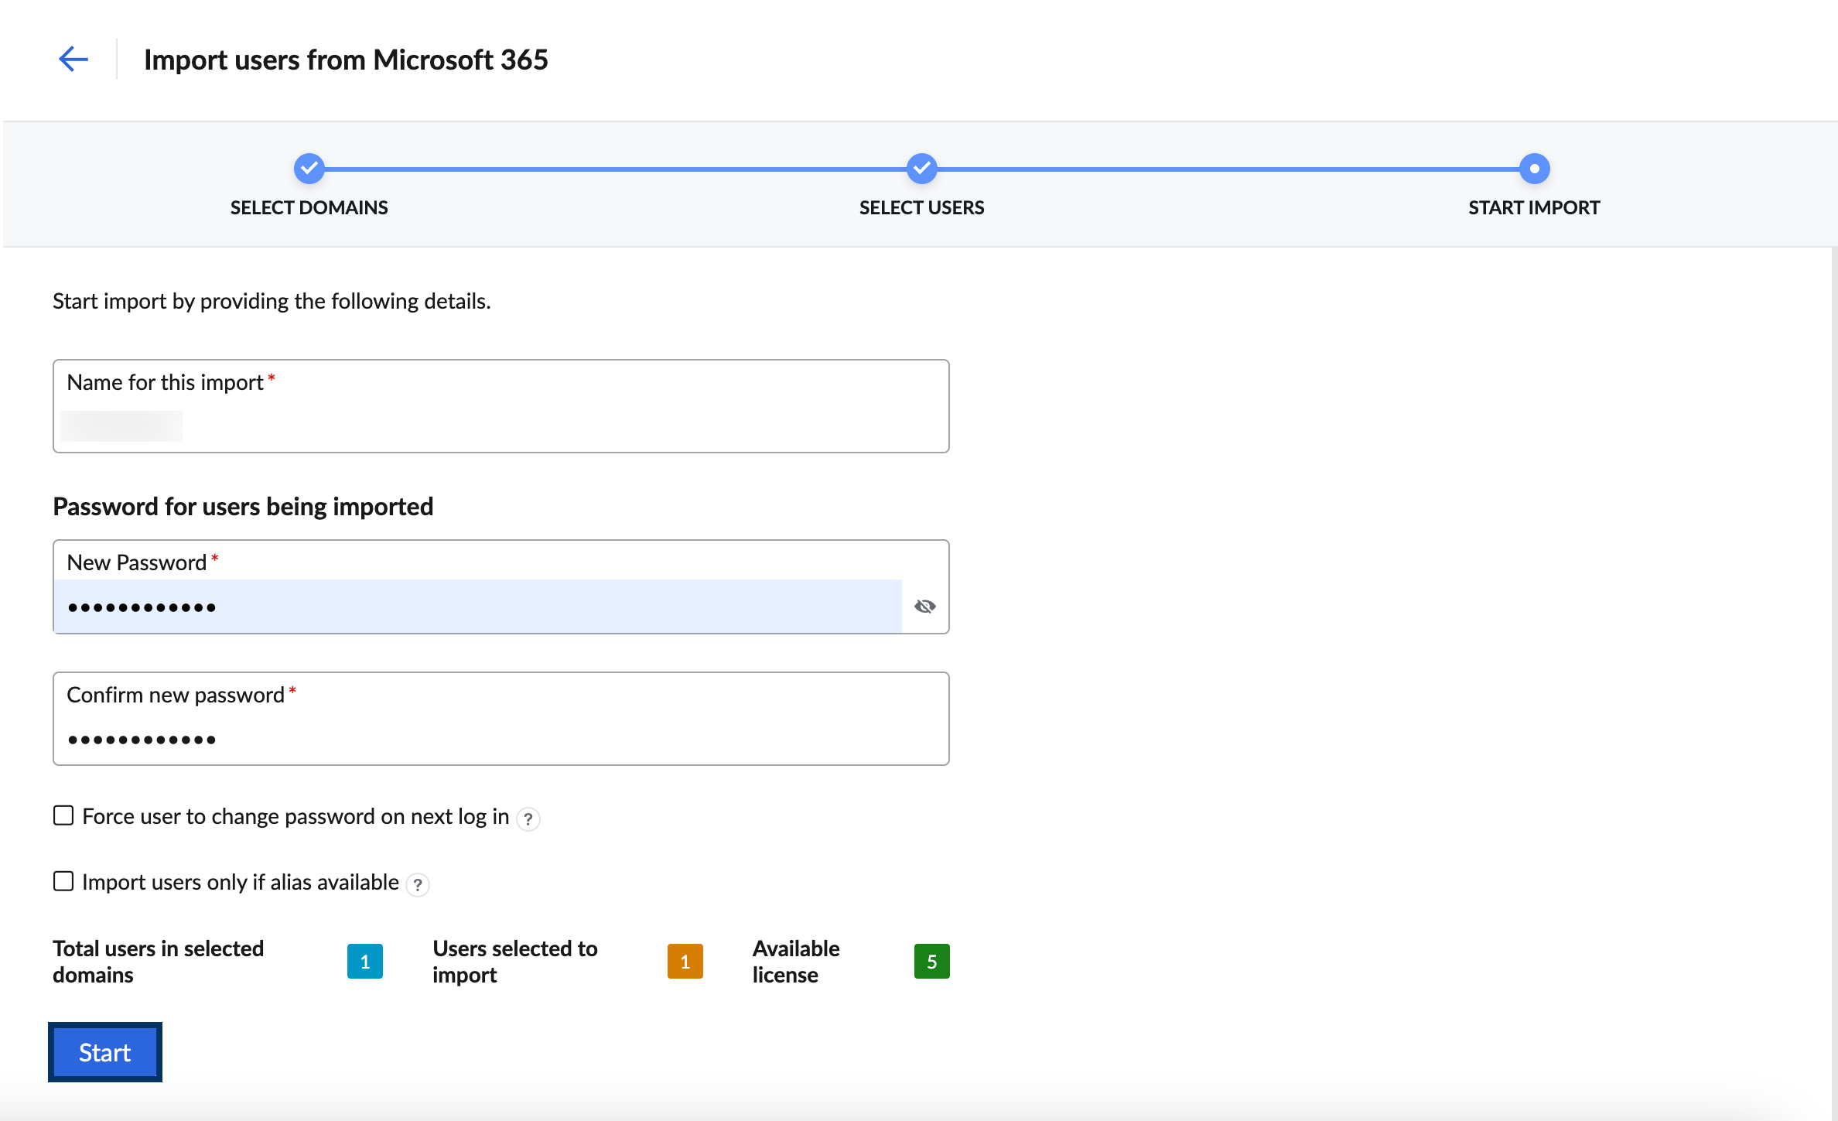Click the START IMPORT label
Screen dimensions: 1838x1121
[x=1534, y=207]
